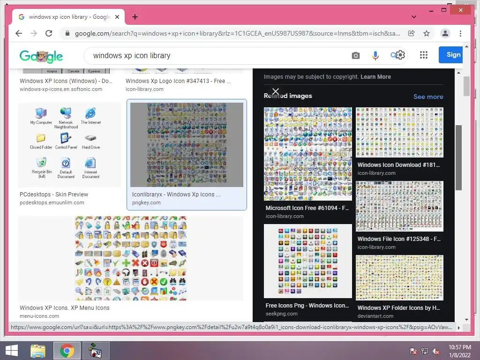Open the Windows XP Folder Icons thumbnail
This screenshot has height=360, width=480.
pos(399,277)
